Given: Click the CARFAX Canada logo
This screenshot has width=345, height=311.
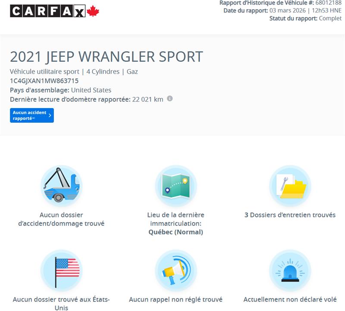Looking at the screenshot, I should [54, 11].
